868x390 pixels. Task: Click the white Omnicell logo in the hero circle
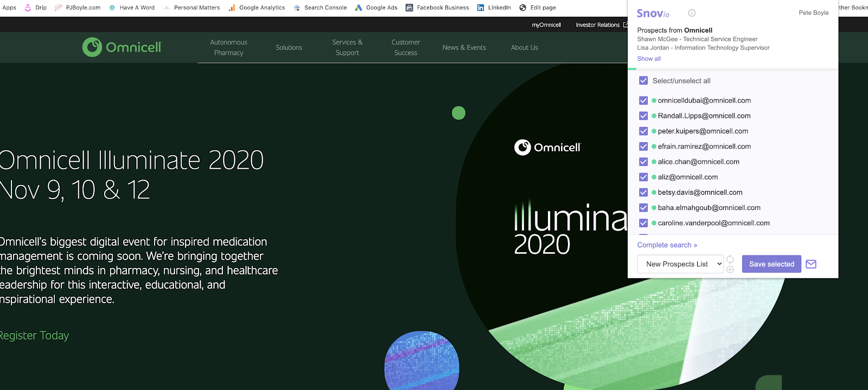pos(547,148)
